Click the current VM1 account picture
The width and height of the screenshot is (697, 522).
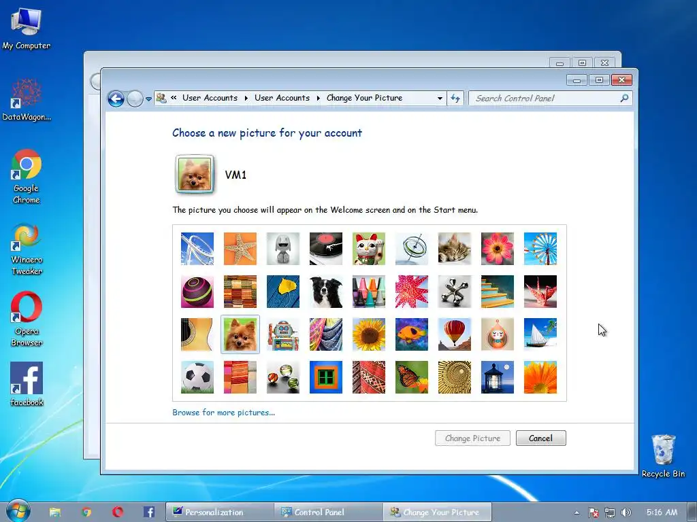tap(195, 174)
